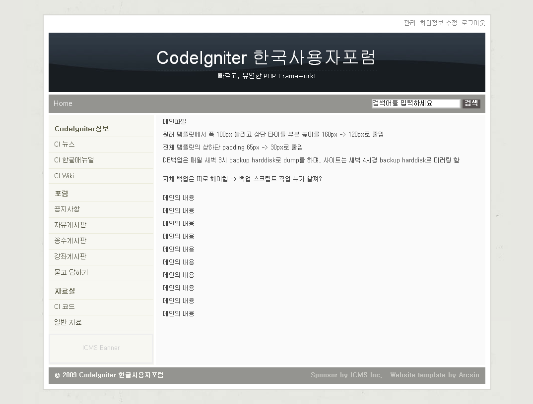Click the 포럼 section heading
The image size is (533, 404).
[x=62, y=194]
